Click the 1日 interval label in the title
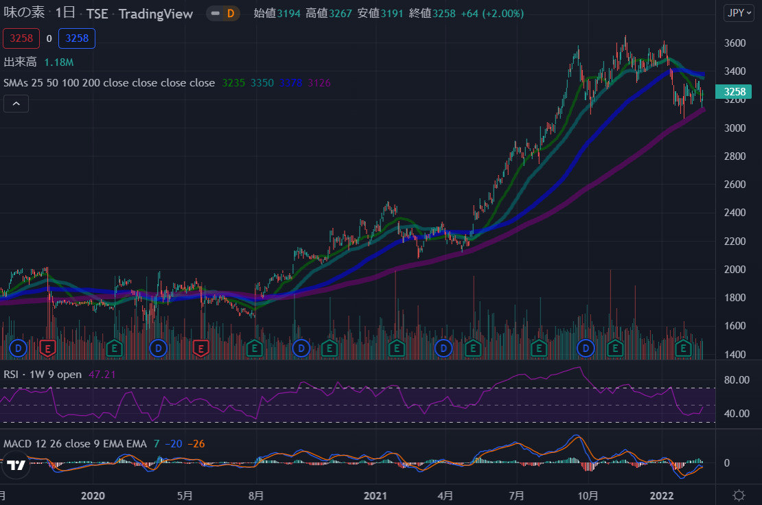The height and width of the screenshot is (505, 762). click(65, 12)
